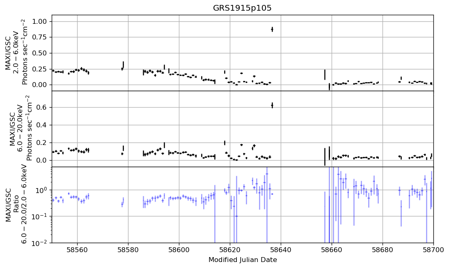Screen dimensions: 449x269
Task: Select the outlier point near 0.62 in the middle panel
Action: pyautogui.click(x=272, y=106)
